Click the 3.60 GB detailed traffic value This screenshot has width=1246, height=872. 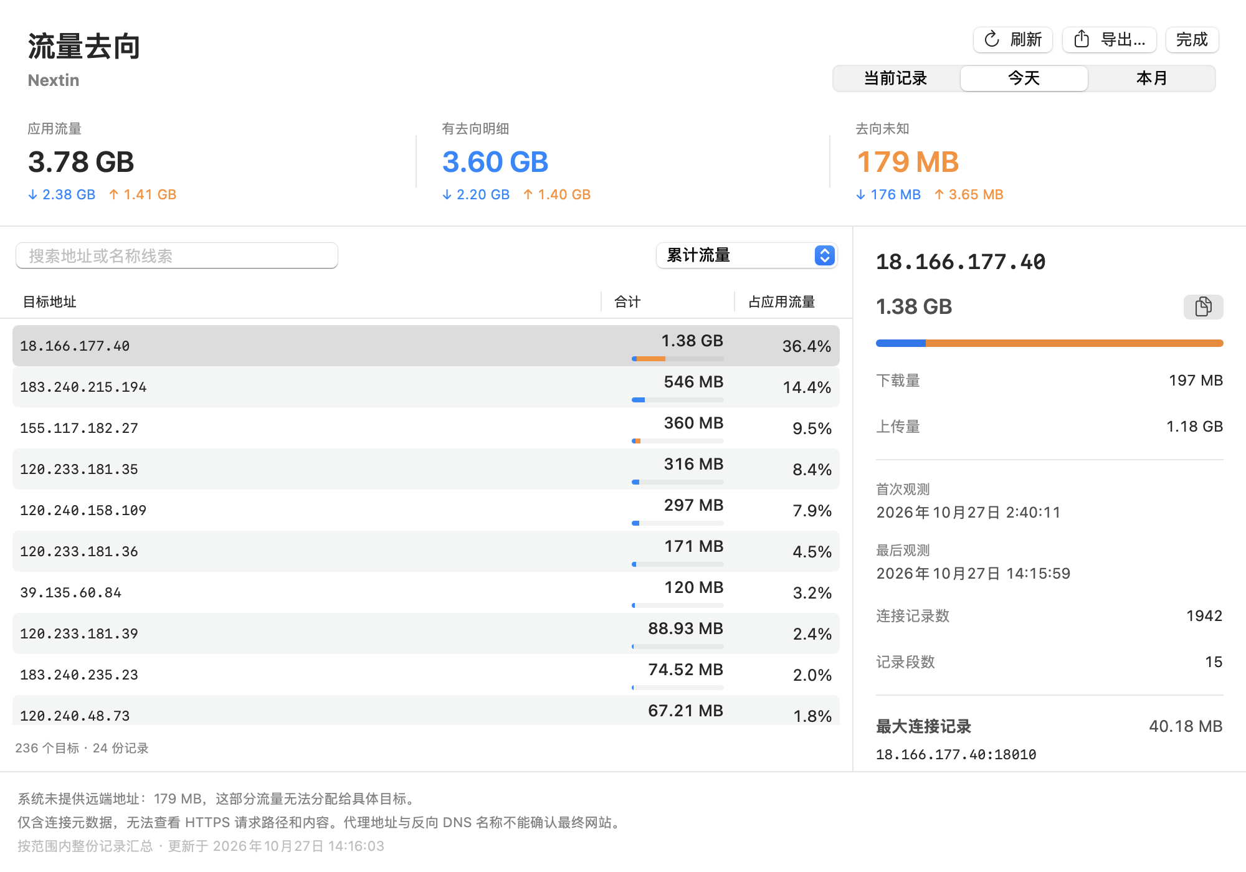click(495, 162)
